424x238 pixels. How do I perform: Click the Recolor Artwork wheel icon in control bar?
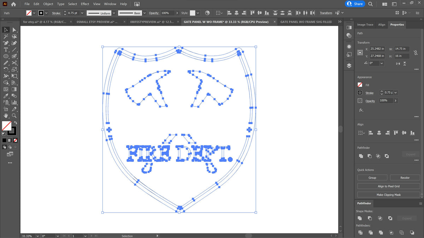coord(207,13)
